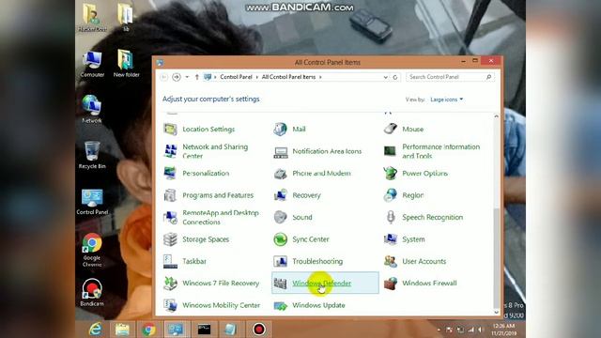Open the Mouse settings icon

click(391, 130)
